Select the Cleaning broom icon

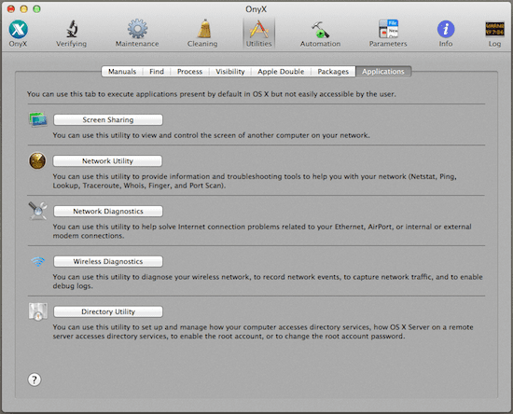tap(203, 29)
